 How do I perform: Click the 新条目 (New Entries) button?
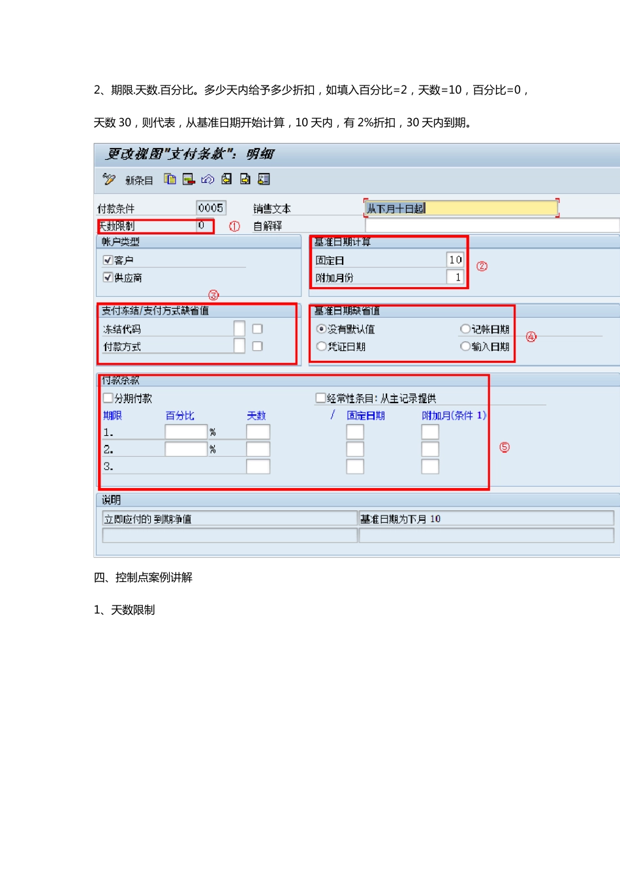click(139, 180)
